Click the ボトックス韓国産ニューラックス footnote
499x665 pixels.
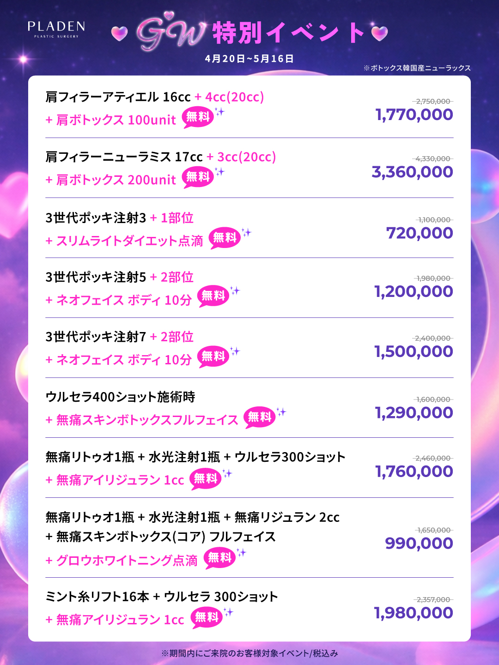[x=417, y=68]
